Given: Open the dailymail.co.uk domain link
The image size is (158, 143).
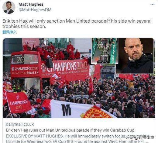Looking at the screenshot, I should click(20, 124).
